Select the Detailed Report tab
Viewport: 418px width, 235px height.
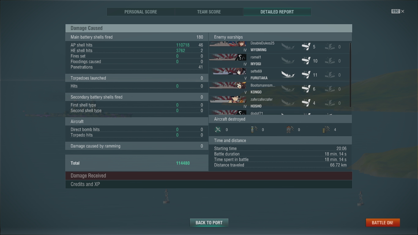(277, 12)
